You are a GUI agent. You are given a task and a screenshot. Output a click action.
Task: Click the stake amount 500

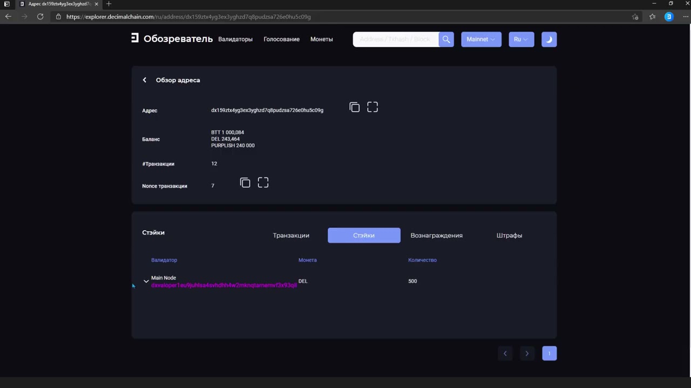click(412, 281)
